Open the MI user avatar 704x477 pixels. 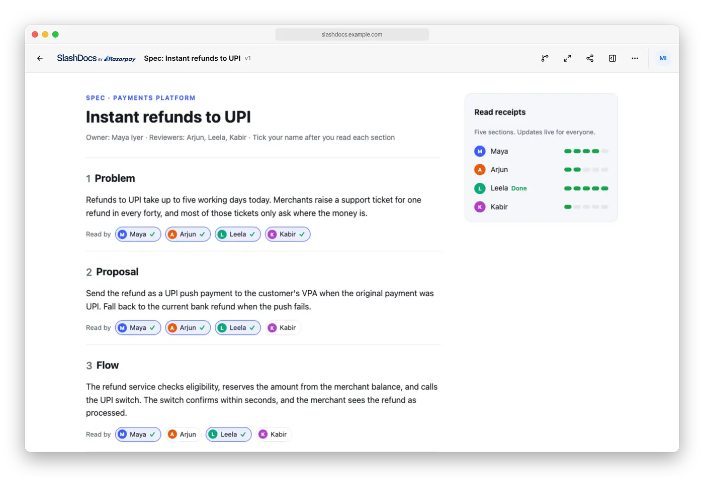tap(663, 58)
